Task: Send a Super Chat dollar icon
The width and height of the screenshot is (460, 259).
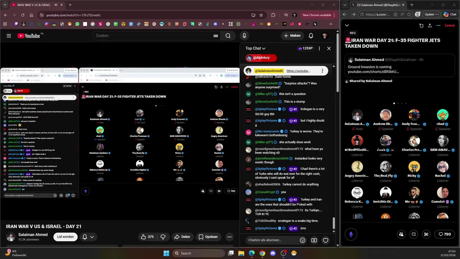Action: pyautogui.click(x=314, y=240)
